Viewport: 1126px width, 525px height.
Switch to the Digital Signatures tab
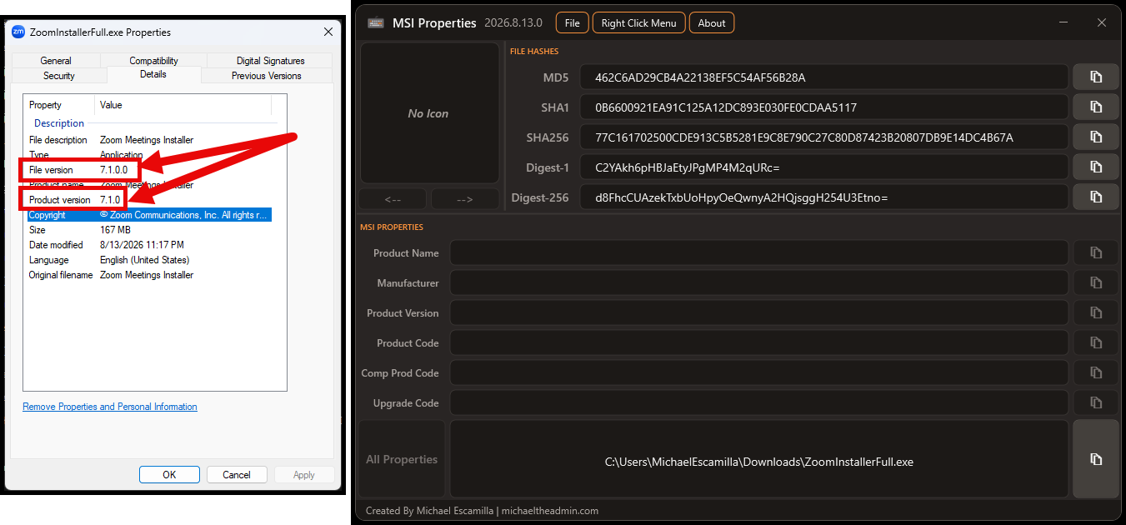(x=270, y=60)
